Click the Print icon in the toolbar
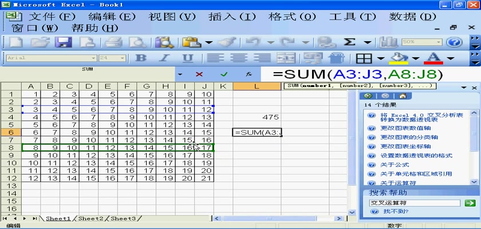The height and width of the screenshot is (229, 481). point(113,42)
